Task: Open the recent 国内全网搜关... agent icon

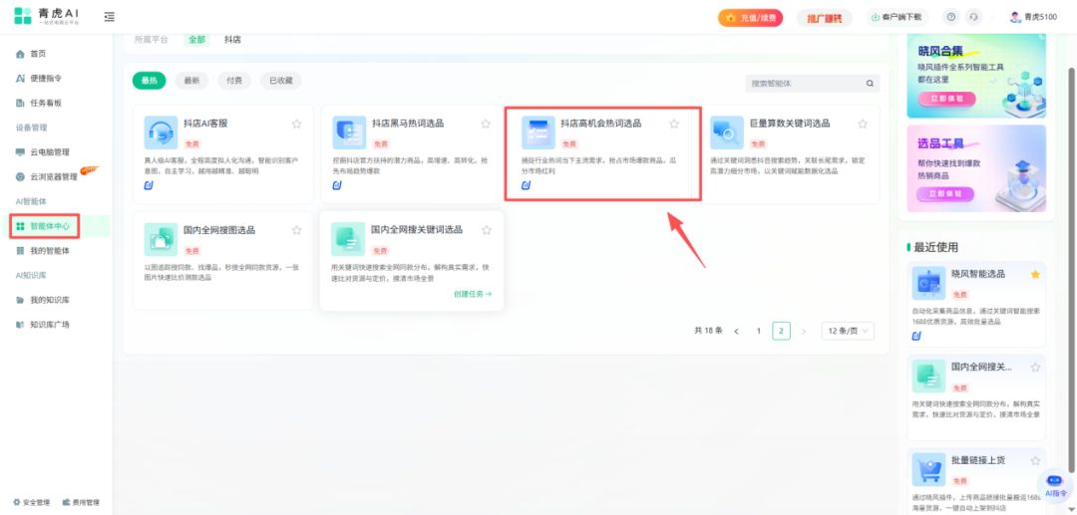Action: click(929, 376)
